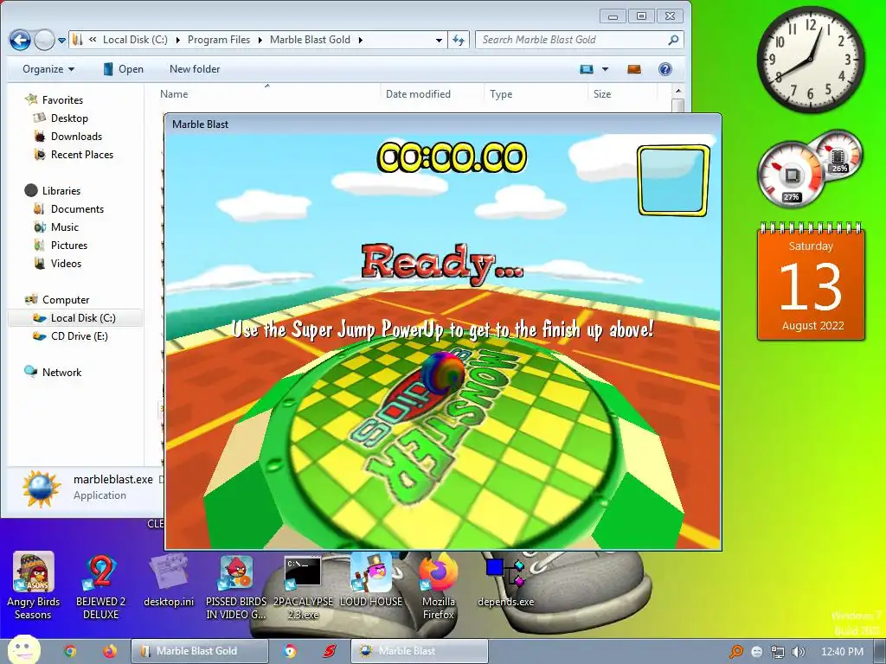Click the Explorer forward navigation button

click(x=44, y=40)
